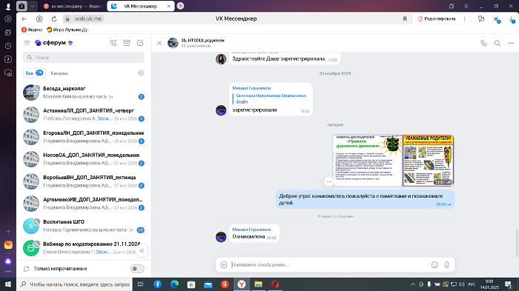Open the hamburger menu beside Сферум
This screenshot has width=519, height=291.
[x=27, y=43]
